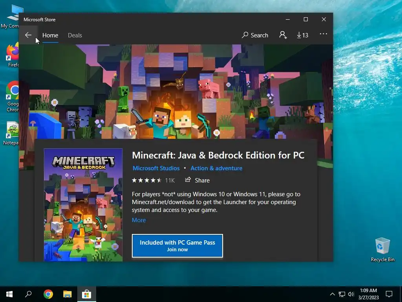The image size is (402, 302).
Task: Show hidden system tray icons
Action: click(x=332, y=294)
